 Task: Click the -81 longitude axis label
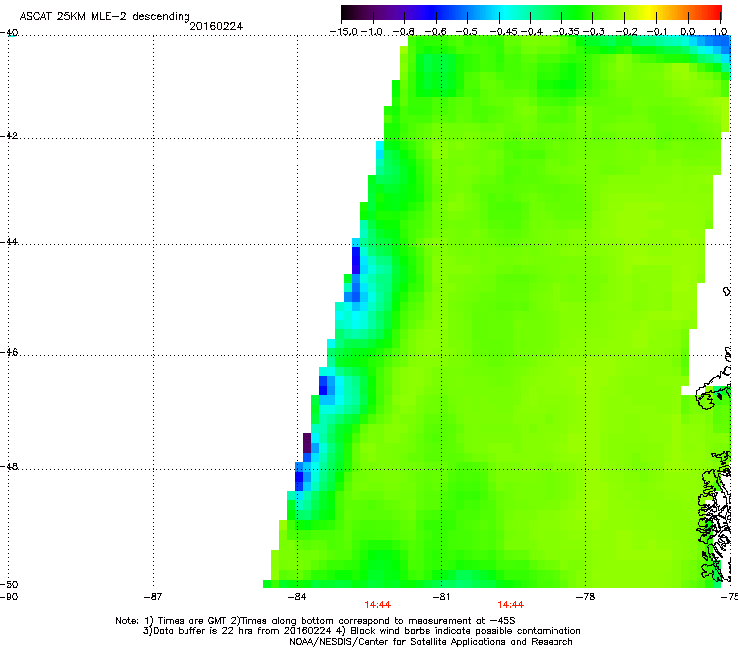click(441, 597)
